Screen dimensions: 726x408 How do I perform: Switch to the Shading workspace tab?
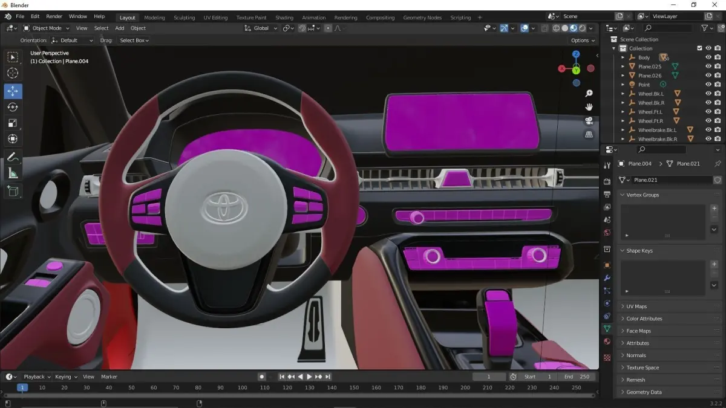(284, 18)
